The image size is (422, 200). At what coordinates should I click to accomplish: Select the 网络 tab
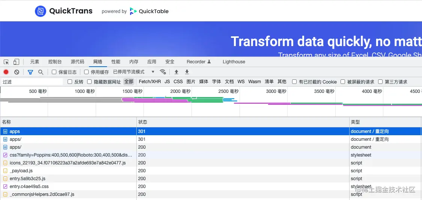[x=98, y=62]
